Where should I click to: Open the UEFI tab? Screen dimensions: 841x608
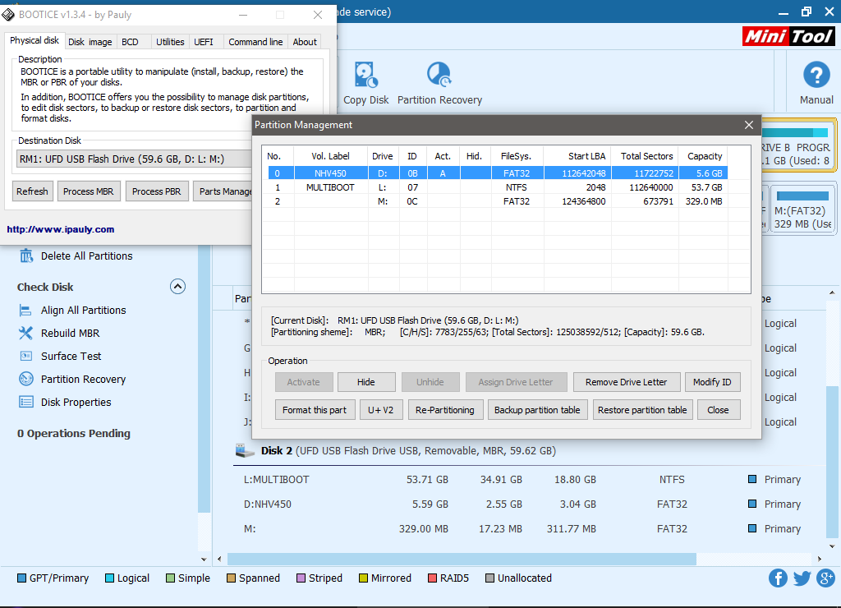tap(204, 42)
